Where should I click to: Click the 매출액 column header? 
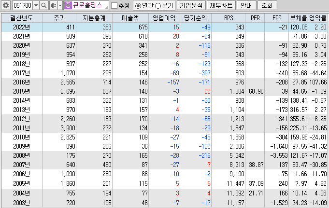click(x=130, y=18)
